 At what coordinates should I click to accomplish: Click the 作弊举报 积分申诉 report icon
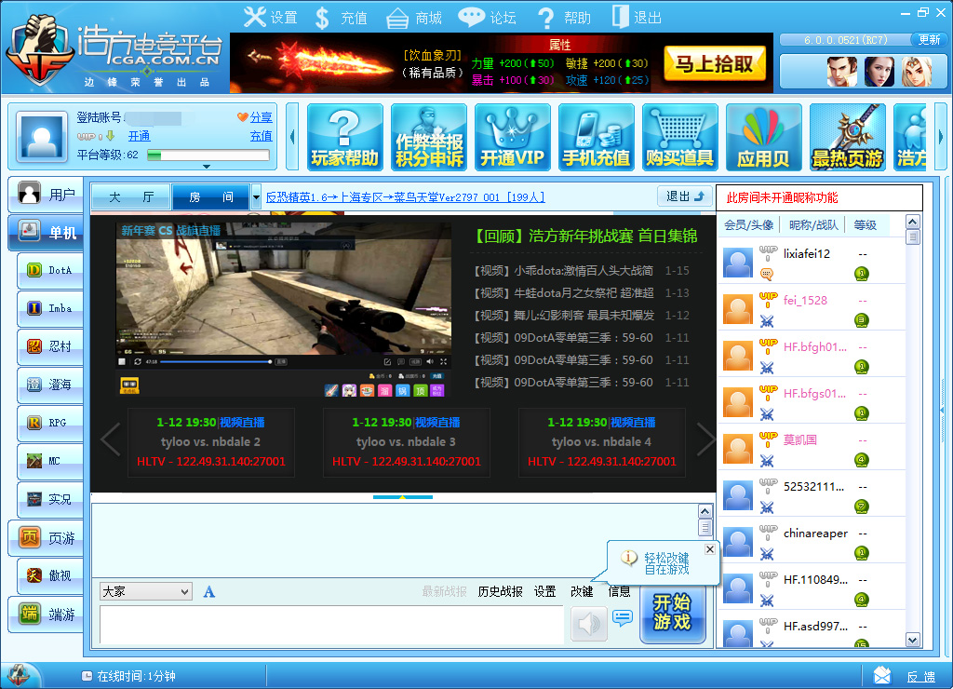tap(428, 137)
